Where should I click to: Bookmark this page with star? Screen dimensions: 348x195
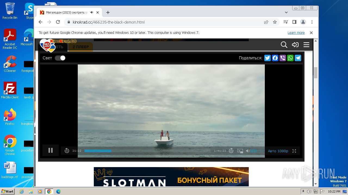click(x=275, y=22)
